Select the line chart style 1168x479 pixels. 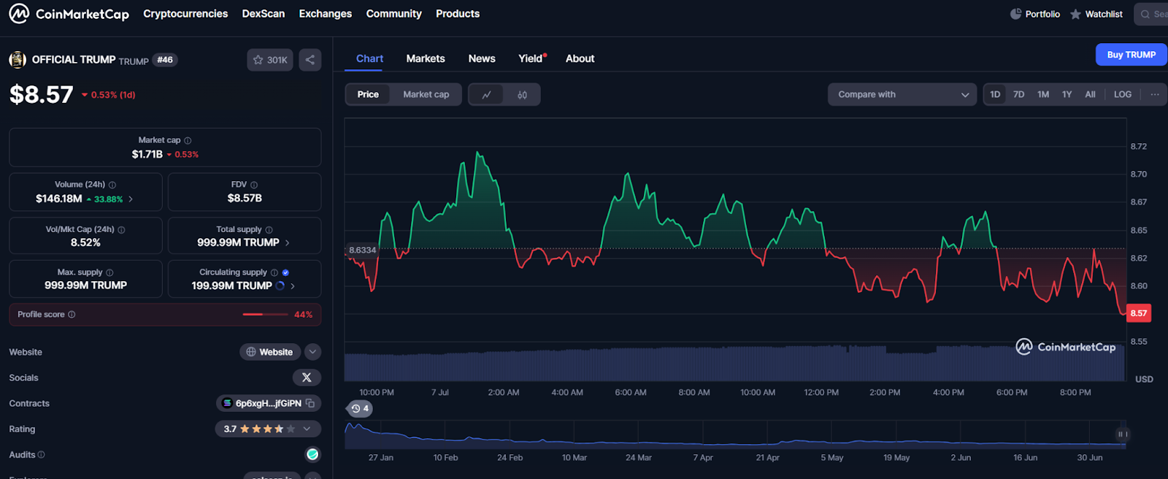pyautogui.click(x=486, y=95)
